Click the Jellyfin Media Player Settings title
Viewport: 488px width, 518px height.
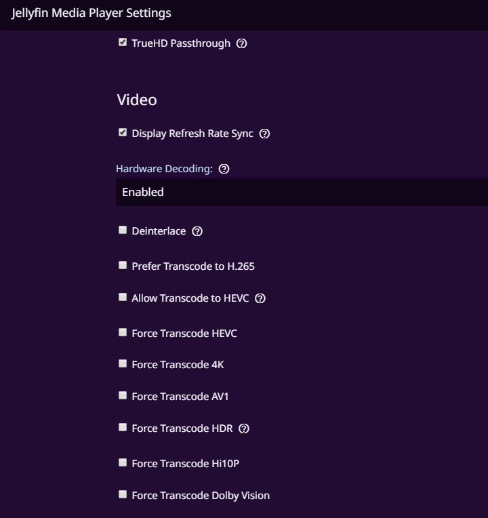tap(91, 13)
